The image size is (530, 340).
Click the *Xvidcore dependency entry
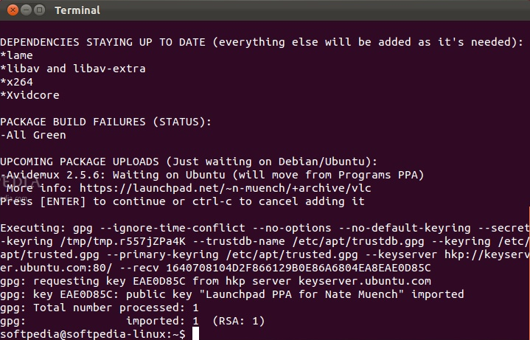tap(29, 95)
